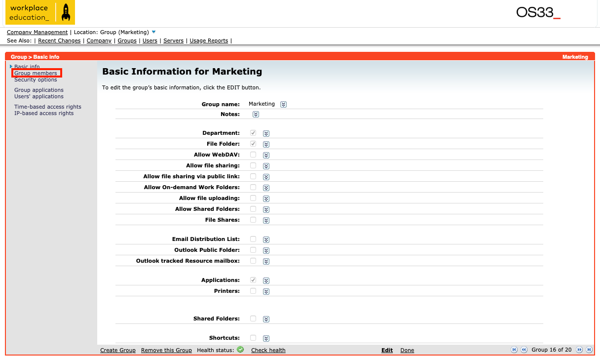Open the Servers link in See Also
This screenshot has height=358, width=600.
click(x=174, y=40)
